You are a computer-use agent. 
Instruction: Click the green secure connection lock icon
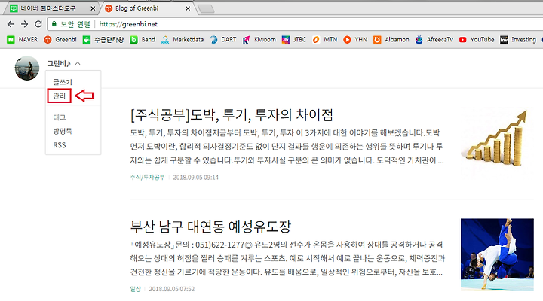click(x=54, y=24)
